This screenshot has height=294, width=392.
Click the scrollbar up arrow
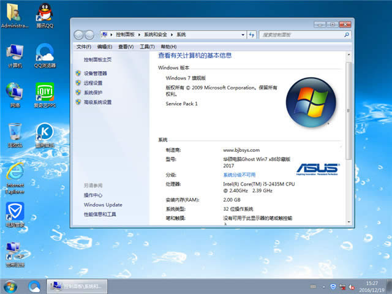tap(349, 55)
